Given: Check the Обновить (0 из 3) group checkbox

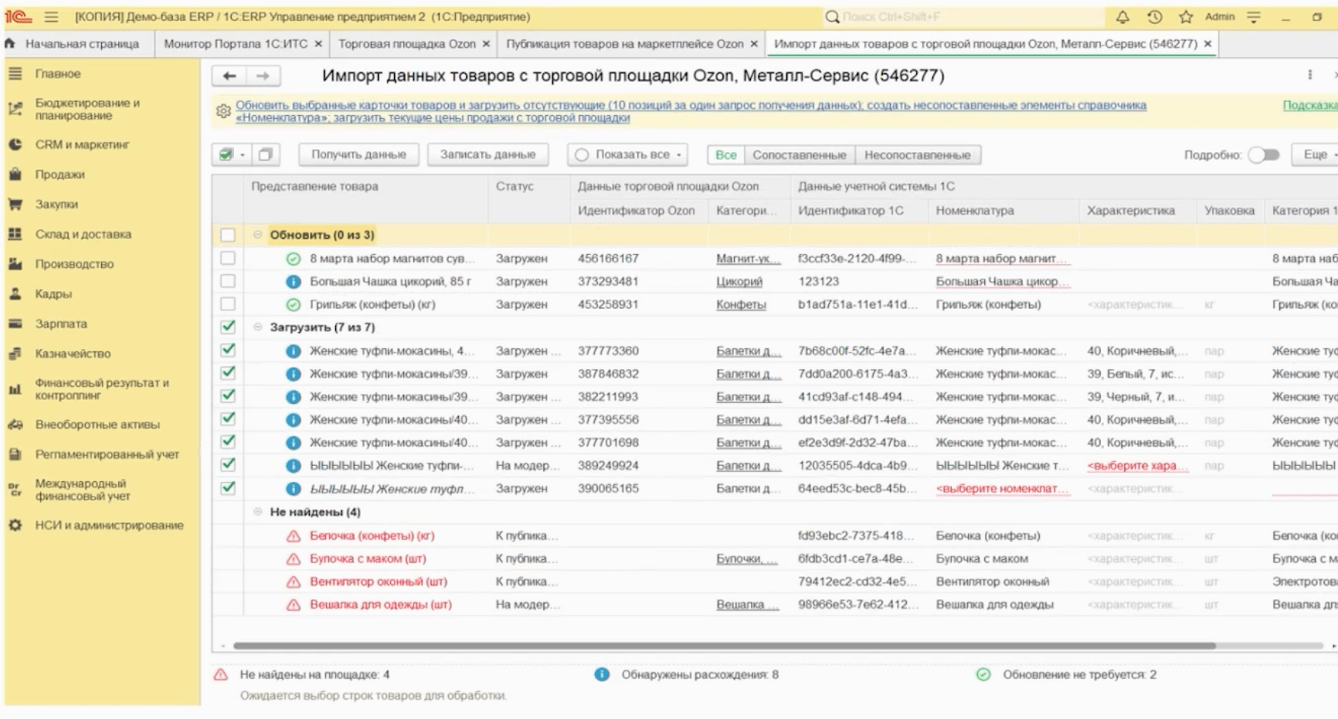Looking at the screenshot, I should click(228, 235).
